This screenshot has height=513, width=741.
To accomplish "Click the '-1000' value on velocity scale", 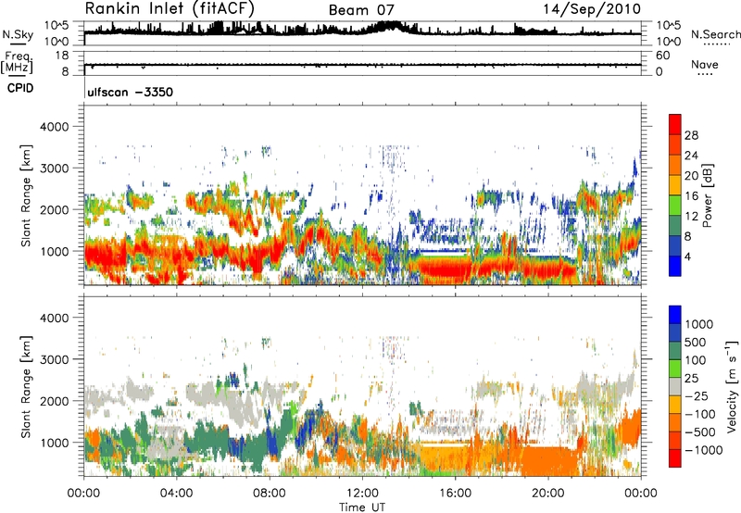I will pos(703,450).
